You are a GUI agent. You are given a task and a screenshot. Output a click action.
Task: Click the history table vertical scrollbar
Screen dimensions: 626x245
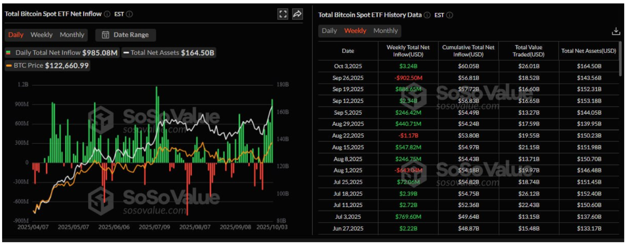coord(620,59)
